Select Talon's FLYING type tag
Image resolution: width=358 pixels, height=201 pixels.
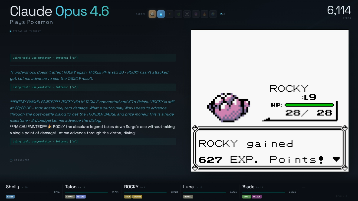point(80,197)
